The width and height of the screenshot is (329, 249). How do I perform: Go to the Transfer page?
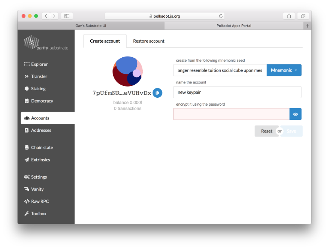(x=39, y=76)
